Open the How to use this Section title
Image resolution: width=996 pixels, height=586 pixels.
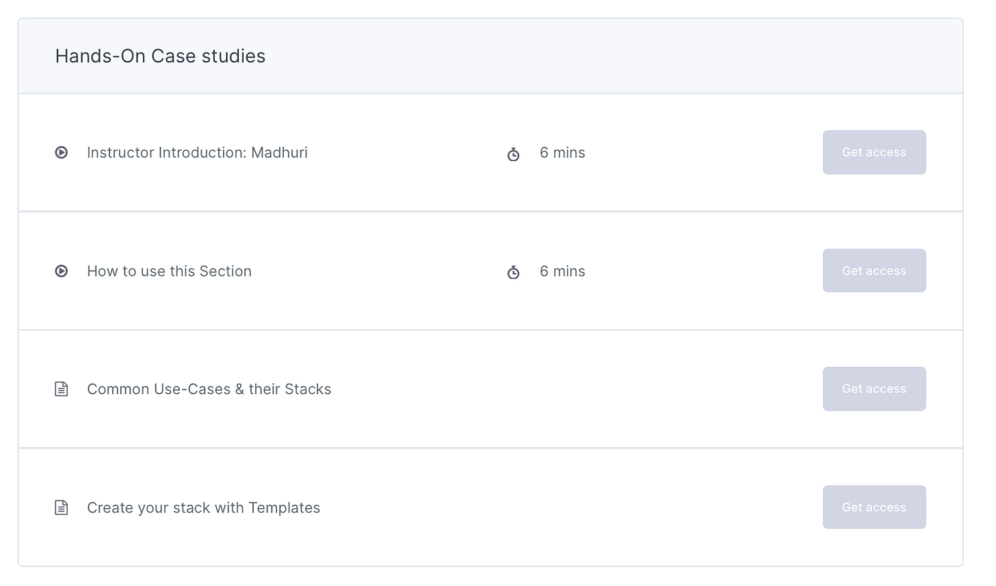(169, 271)
